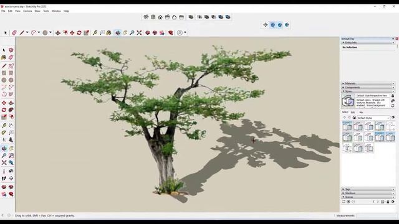Select the Paint Bucket in left toolbar
The height and width of the screenshot is (224, 399).
(x=4, y=57)
